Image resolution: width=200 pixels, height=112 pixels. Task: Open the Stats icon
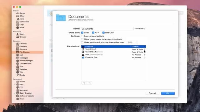[17, 27]
